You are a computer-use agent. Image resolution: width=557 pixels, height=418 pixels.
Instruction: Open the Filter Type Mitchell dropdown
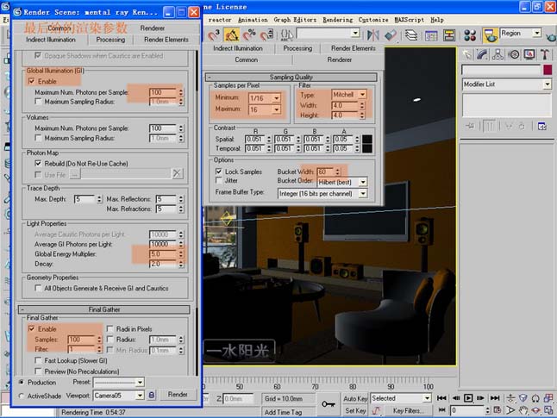[x=362, y=95]
